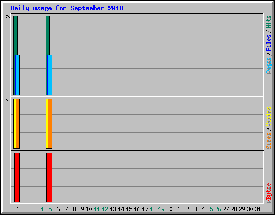Click day label 8 on the axis

pos(74,209)
